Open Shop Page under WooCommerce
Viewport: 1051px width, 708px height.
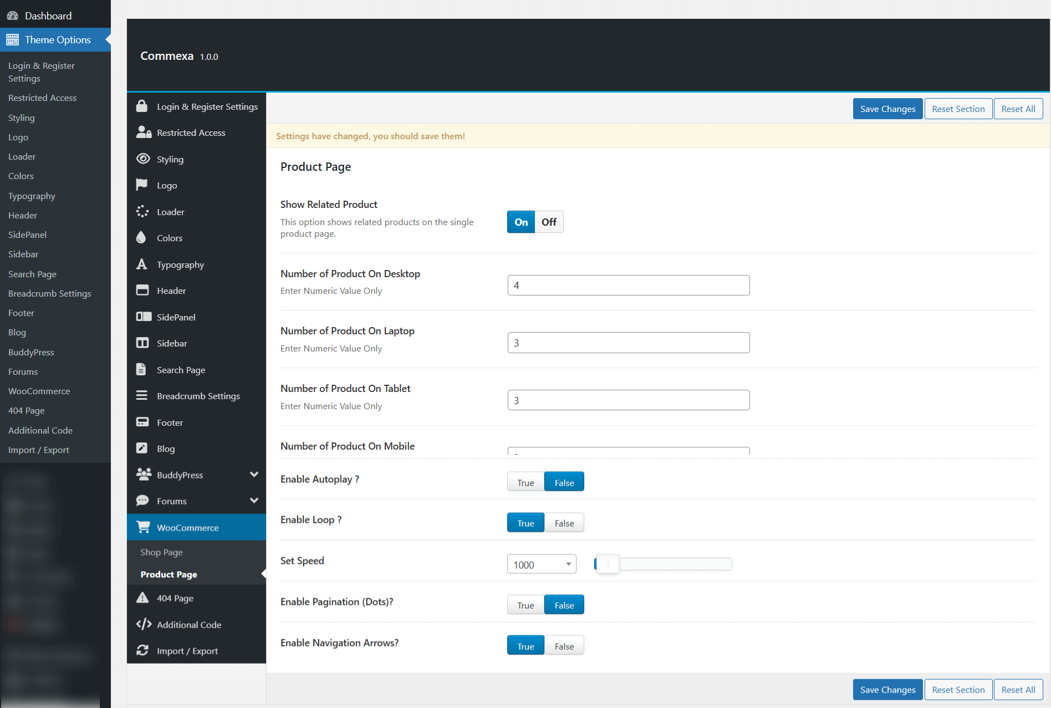pyautogui.click(x=161, y=552)
